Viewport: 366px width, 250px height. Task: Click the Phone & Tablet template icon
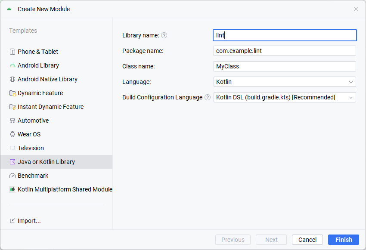pyautogui.click(x=12, y=52)
